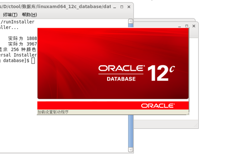The width and height of the screenshot is (251, 168).
Task: Click terminal scrollbar up arrow
Action: pyautogui.click(x=131, y=21)
